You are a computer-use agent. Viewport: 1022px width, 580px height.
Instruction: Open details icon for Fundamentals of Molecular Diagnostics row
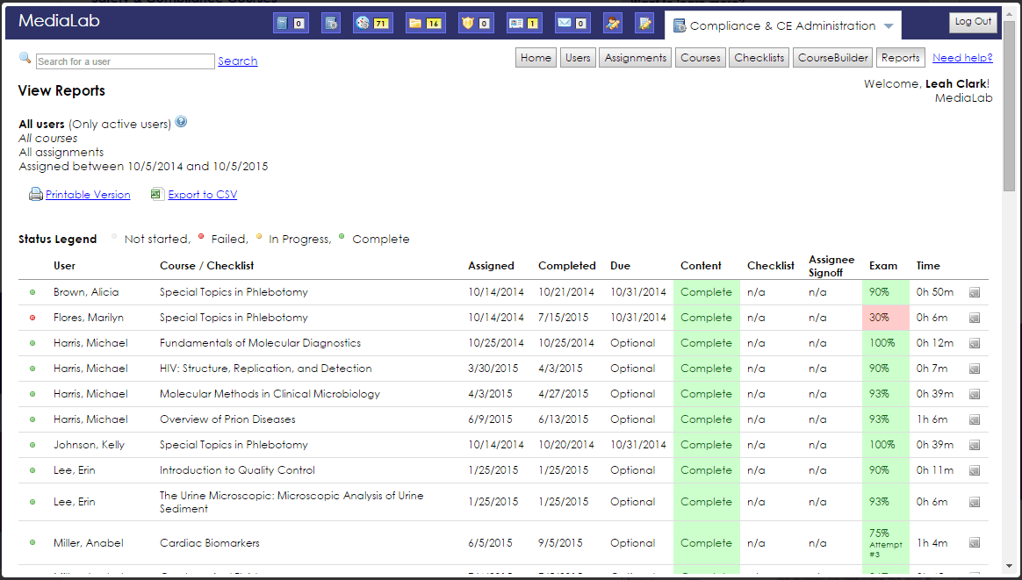pos(975,343)
